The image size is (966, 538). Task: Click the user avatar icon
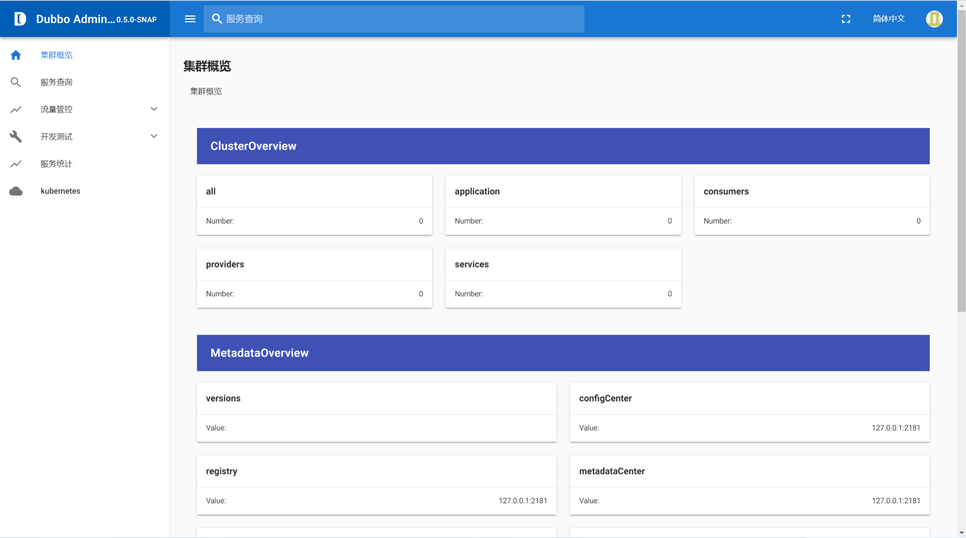pos(934,19)
